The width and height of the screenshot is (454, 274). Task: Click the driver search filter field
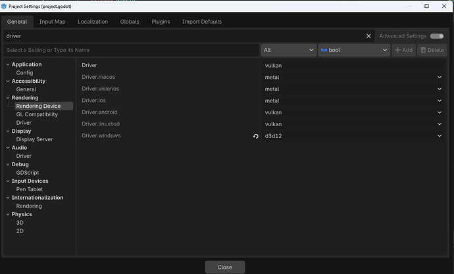point(184,36)
